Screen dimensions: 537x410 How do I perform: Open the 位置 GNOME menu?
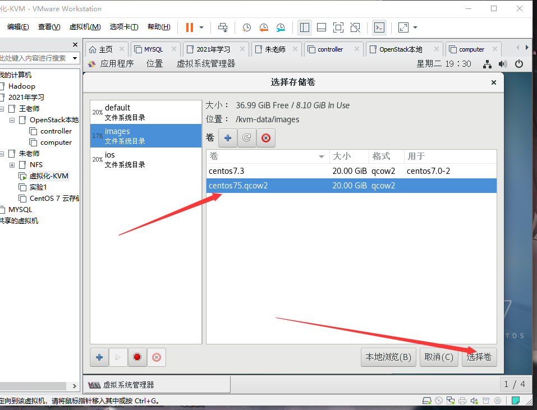154,63
